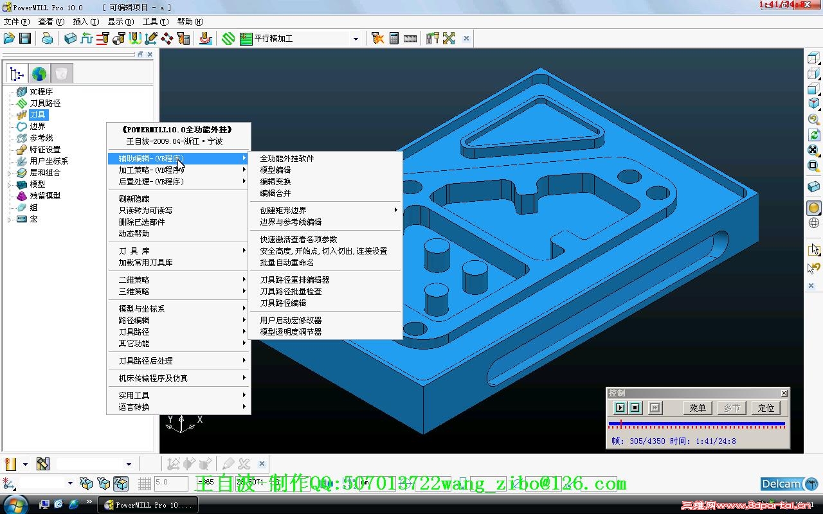
Task: Toggle the X axis lock cube
Action: click(x=86, y=483)
